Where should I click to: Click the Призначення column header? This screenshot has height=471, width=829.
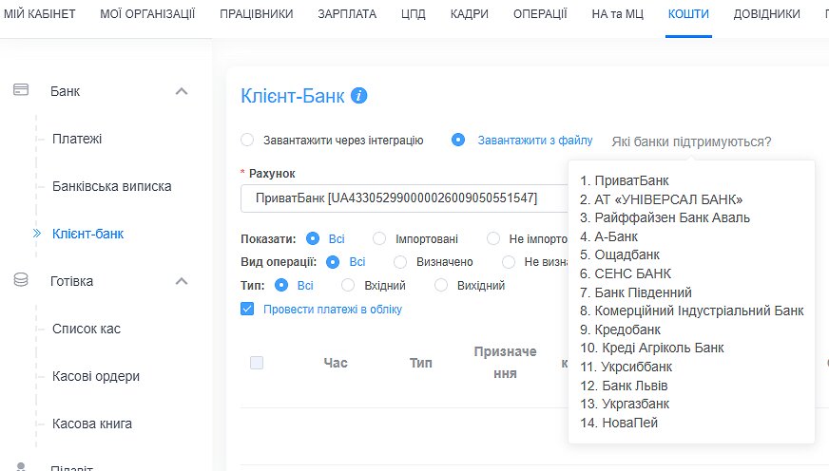coord(505,363)
